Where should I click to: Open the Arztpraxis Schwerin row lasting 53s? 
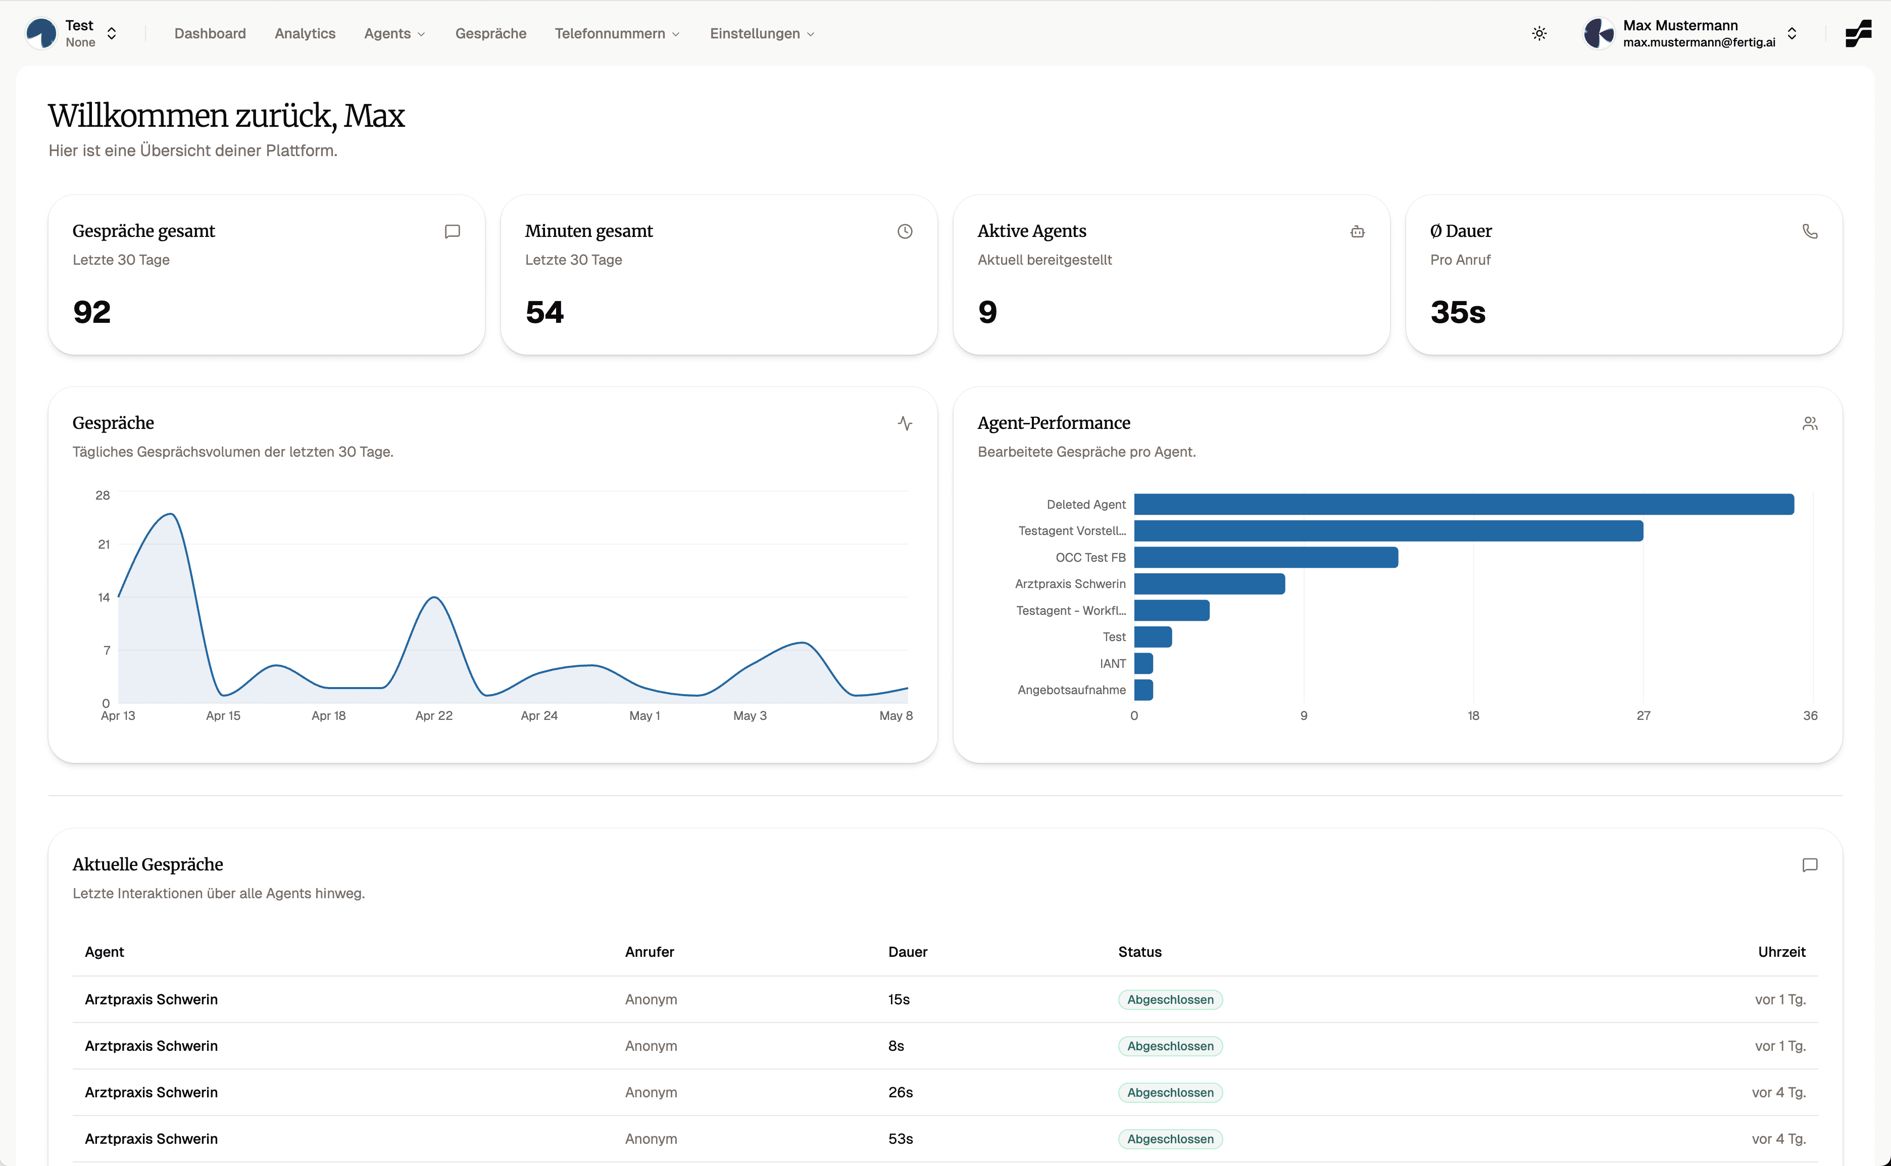point(945,1139)
